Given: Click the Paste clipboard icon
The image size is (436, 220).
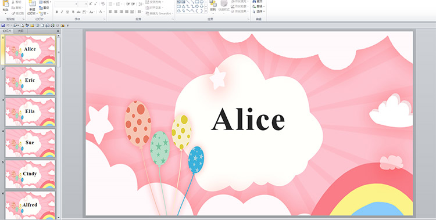Looking at the screenshot, I should tap(5, 3).
